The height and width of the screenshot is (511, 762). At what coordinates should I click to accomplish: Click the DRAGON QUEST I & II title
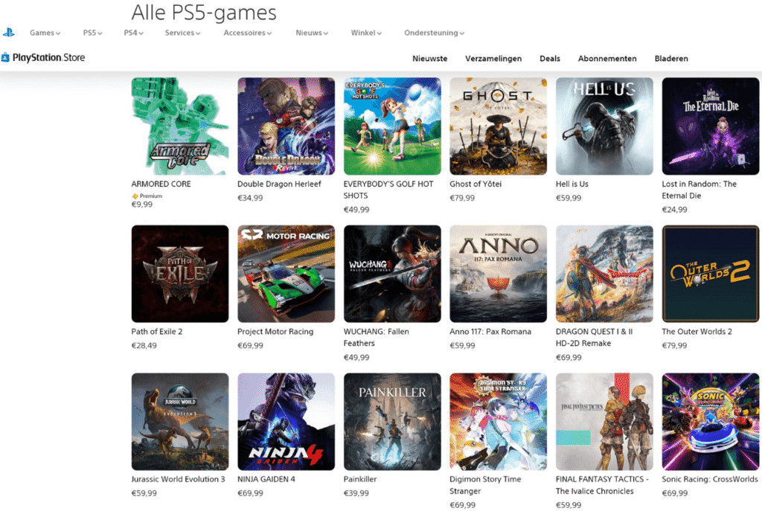[595, 338]
